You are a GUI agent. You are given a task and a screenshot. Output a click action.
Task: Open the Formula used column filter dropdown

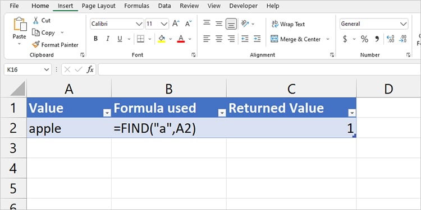[222, 113]
